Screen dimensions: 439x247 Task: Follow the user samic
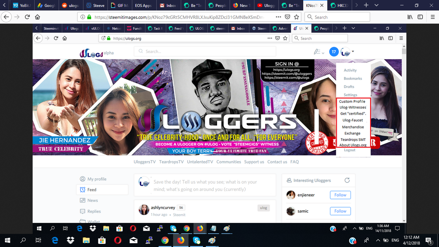pos(340,211)
